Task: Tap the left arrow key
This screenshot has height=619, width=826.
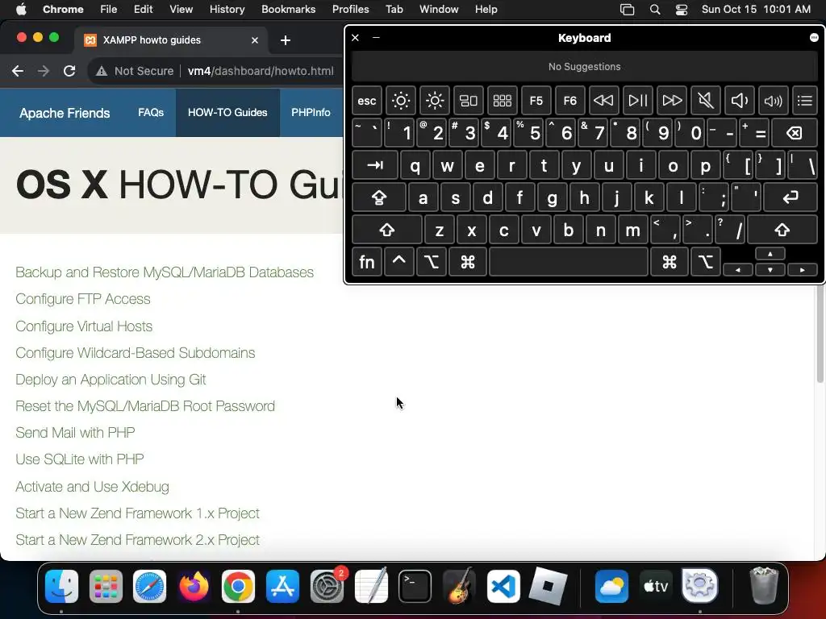Action: click(x=738, y=270)
